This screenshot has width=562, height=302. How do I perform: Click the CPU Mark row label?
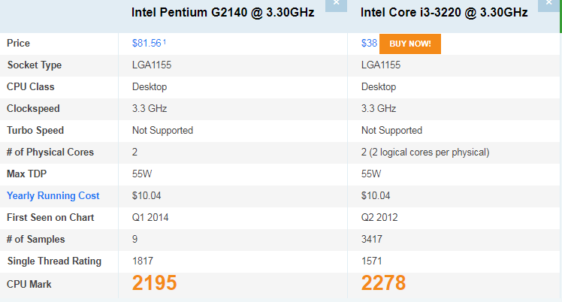(29, 284)
